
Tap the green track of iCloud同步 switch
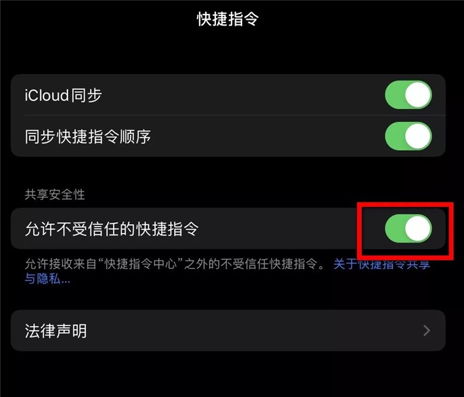point(395,95)
